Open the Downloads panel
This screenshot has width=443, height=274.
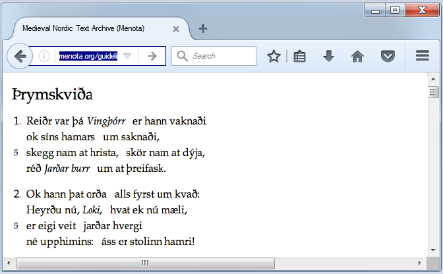328,57
